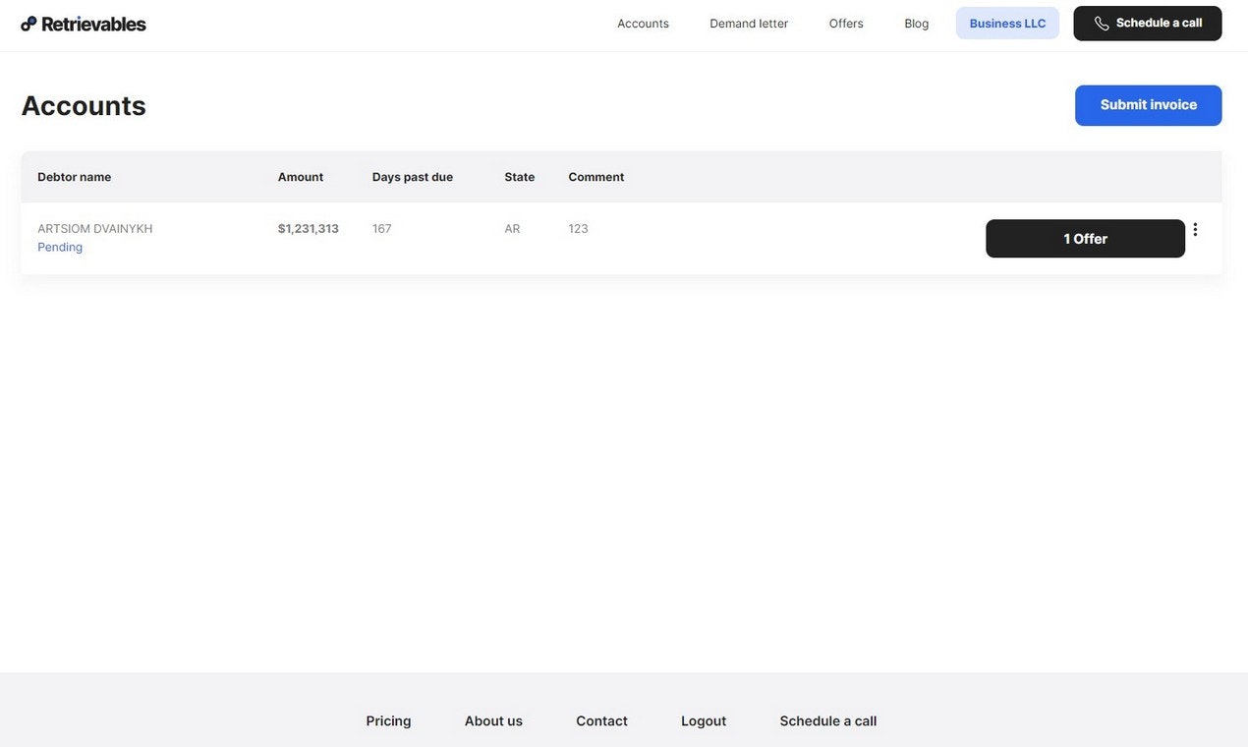Open the Business LLC account menu
The width and height of the screenshot is (1248, 747).
pos(1007,24)
